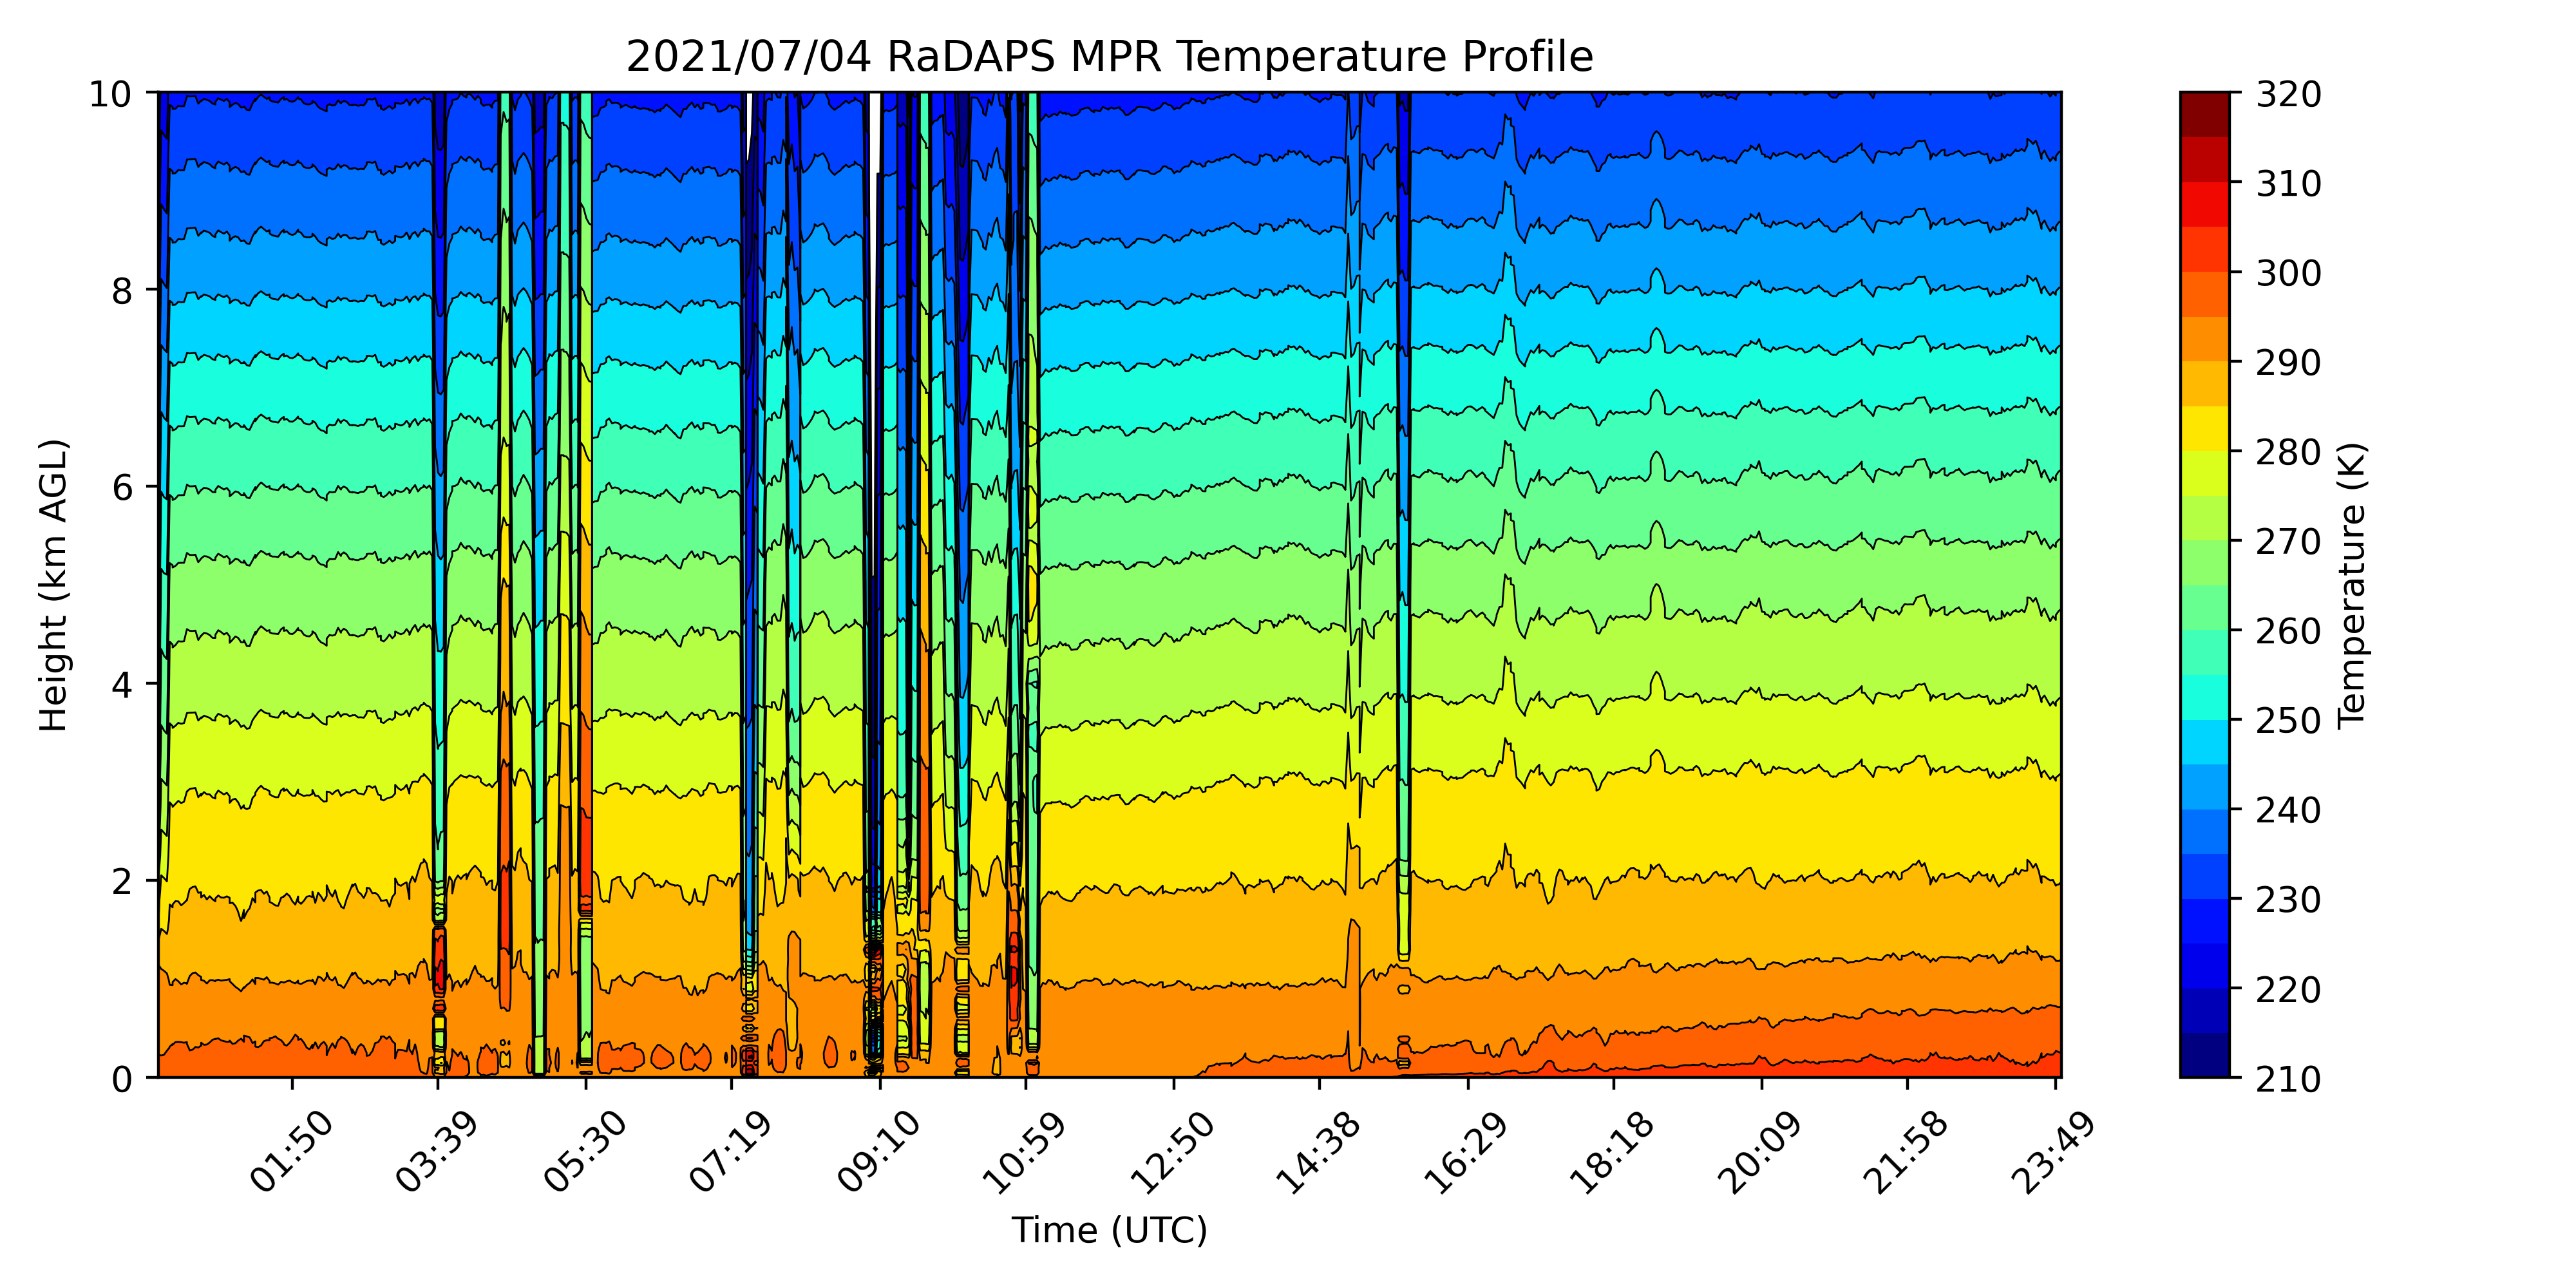Click the cyan colorbar segment near 250
The width and height of the screenshot is (2576, 1288).
point(2205,697)
